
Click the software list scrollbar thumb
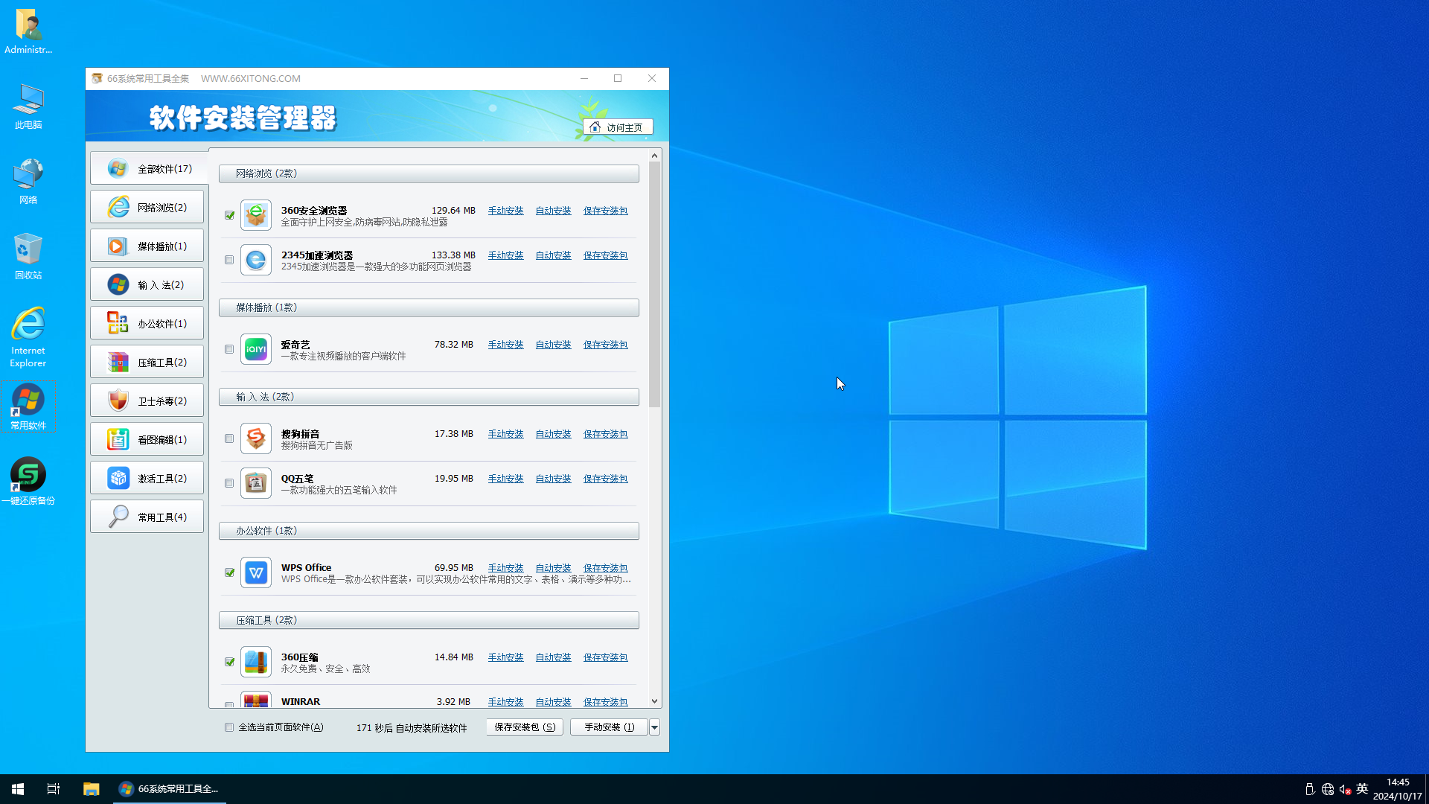(x=654, y=284)
